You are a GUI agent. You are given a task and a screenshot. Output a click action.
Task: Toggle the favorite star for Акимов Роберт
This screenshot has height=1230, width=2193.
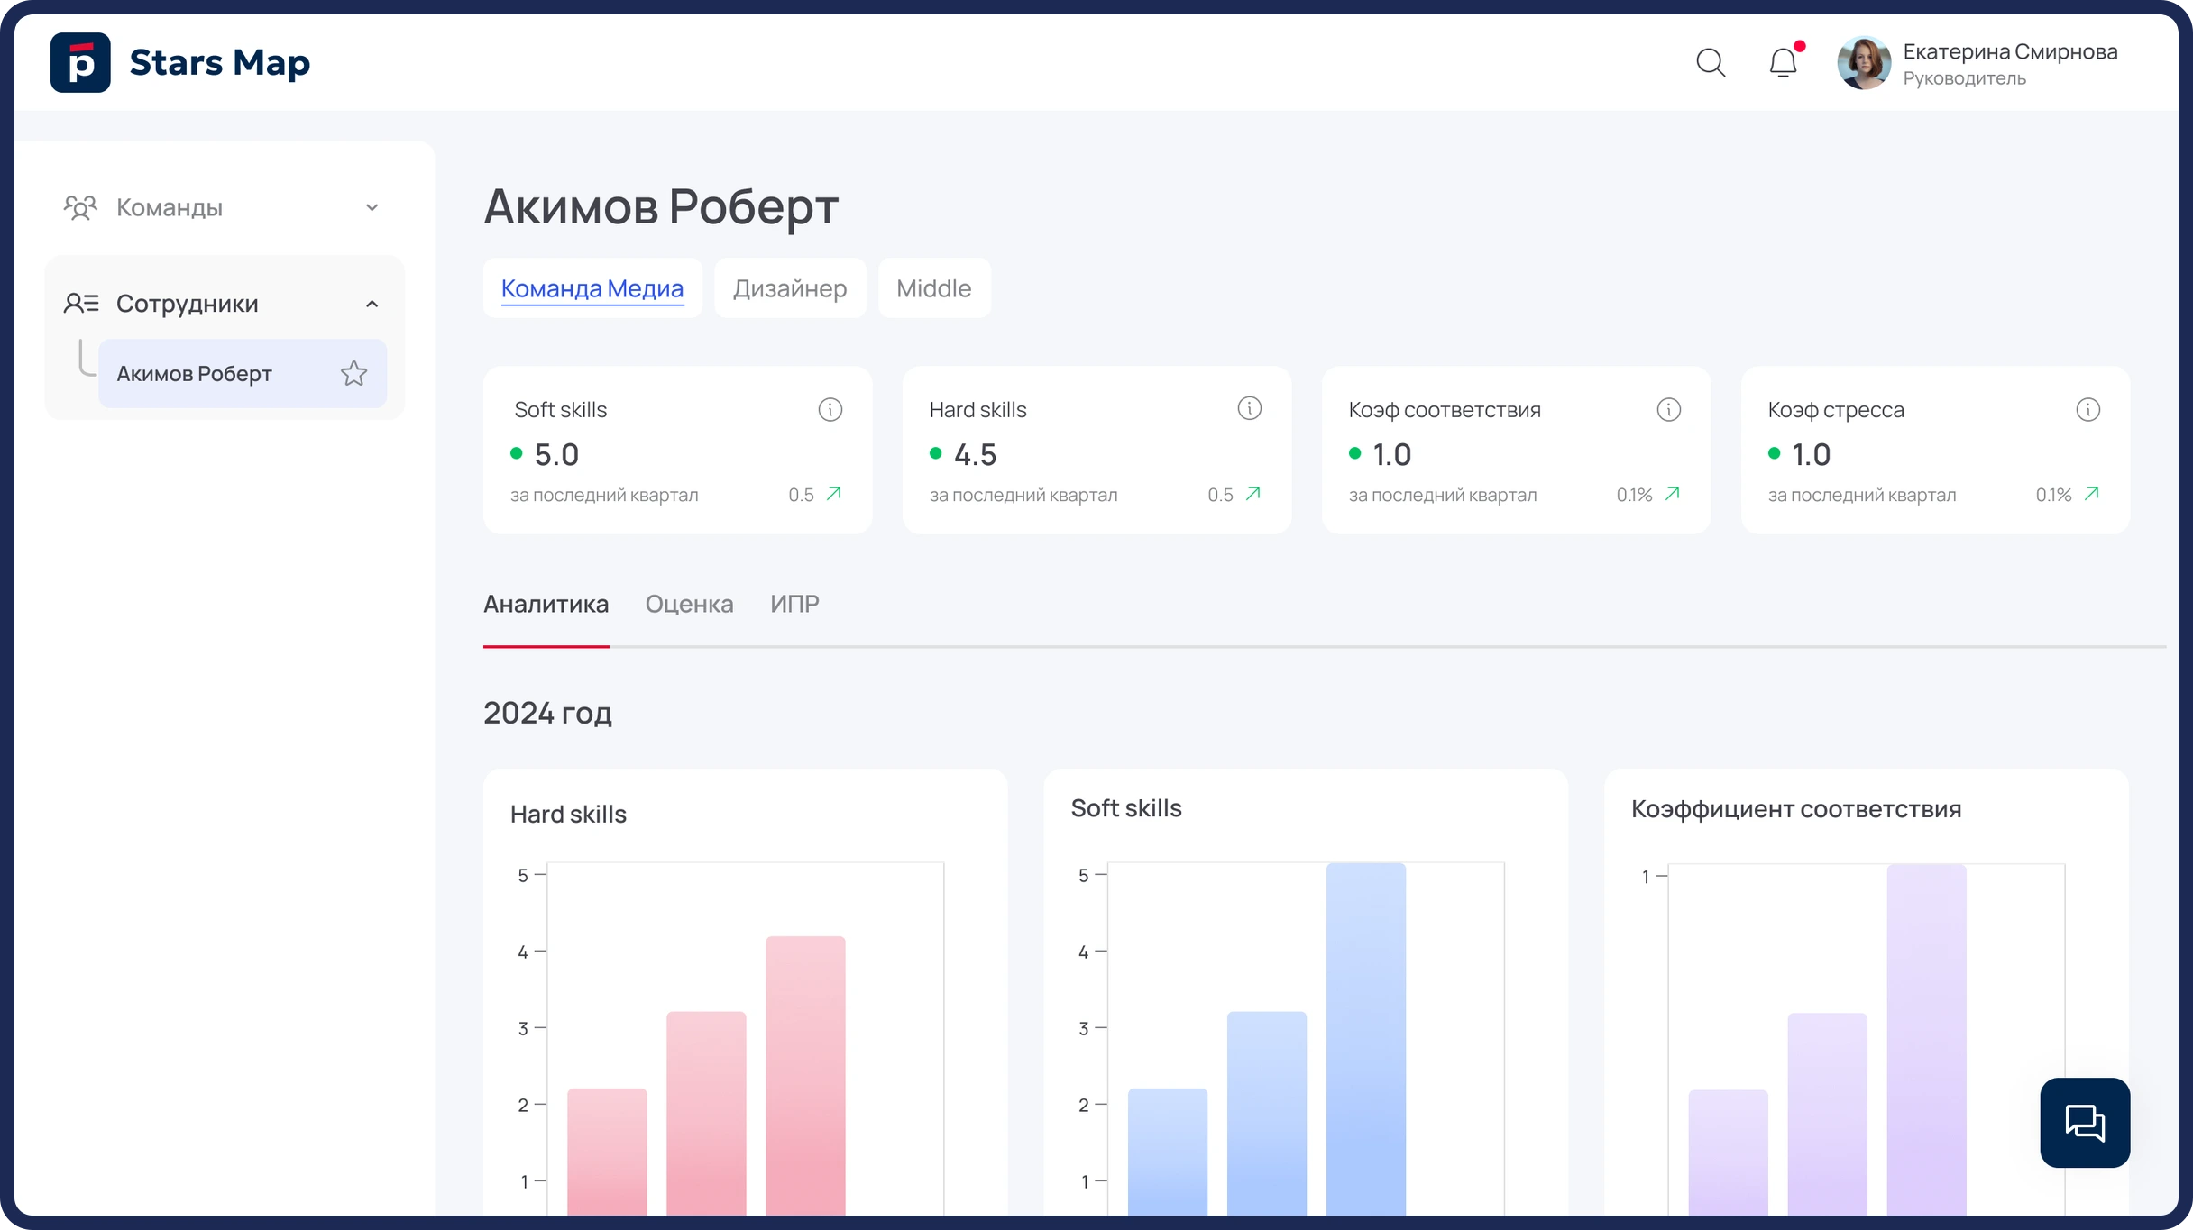click(353, 373)
